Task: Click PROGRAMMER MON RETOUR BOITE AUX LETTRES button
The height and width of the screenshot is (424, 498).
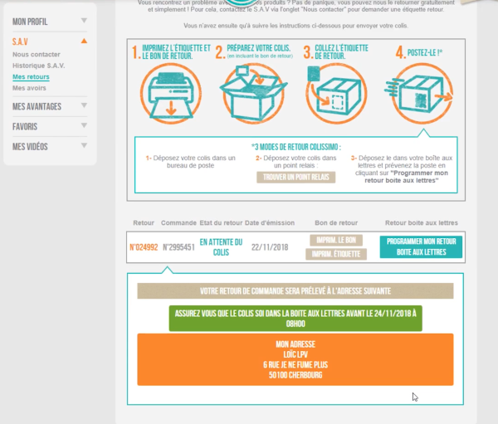Action: 421,246
